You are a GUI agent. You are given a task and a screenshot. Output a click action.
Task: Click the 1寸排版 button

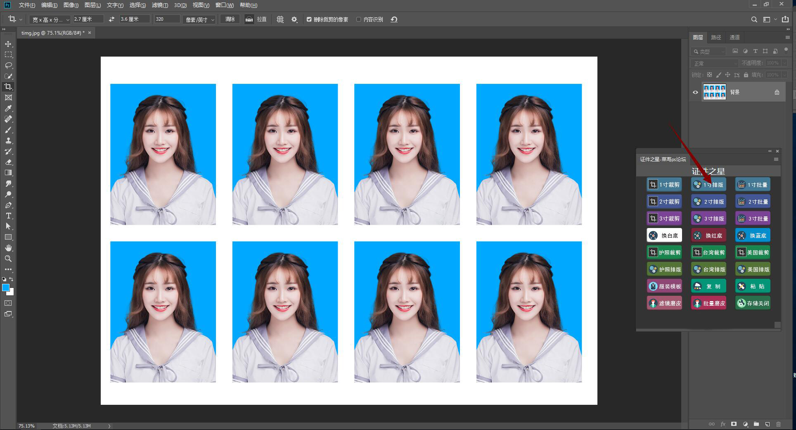708,185
